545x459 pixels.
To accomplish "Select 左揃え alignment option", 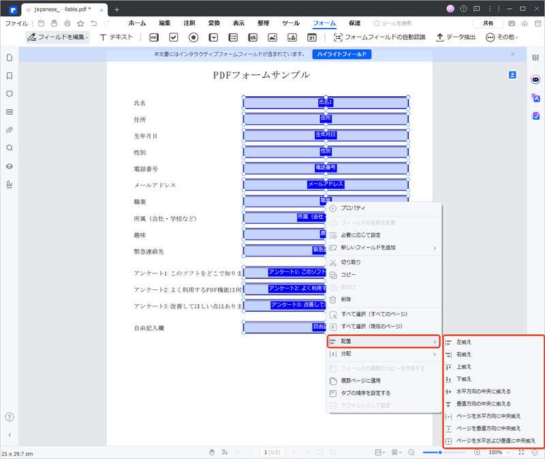I will (493, 342).
